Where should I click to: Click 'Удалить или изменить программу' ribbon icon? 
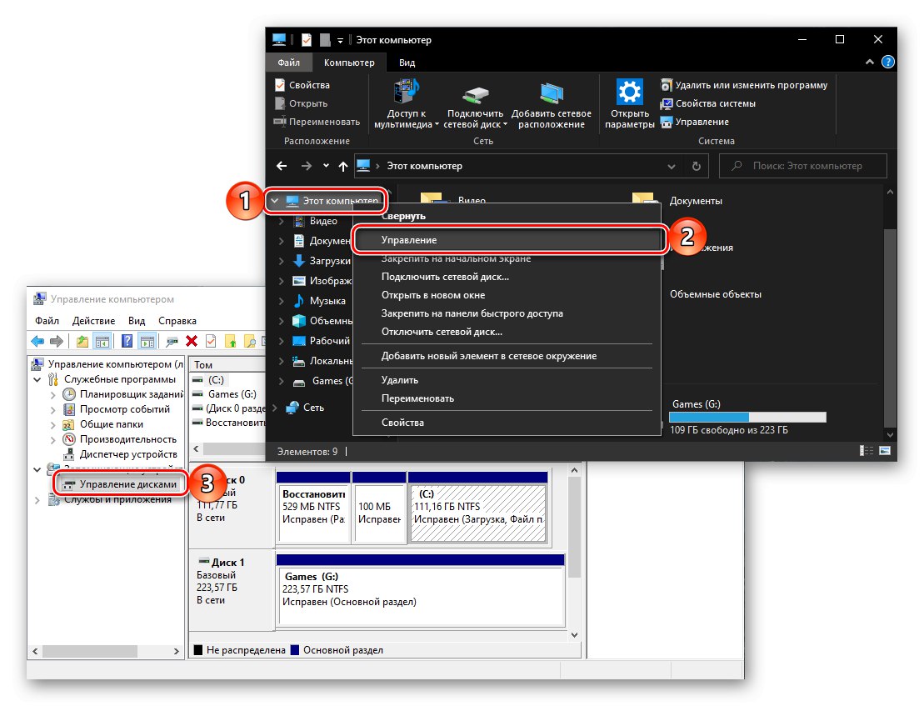744,84
